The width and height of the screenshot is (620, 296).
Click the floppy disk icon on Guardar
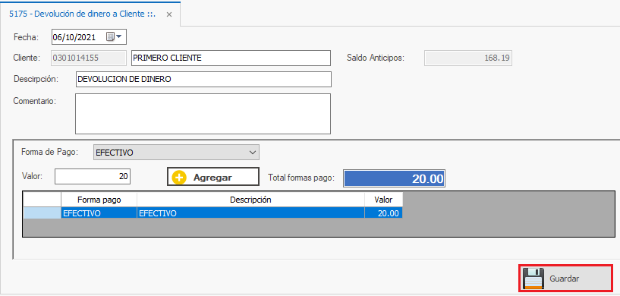pos(533,279)
